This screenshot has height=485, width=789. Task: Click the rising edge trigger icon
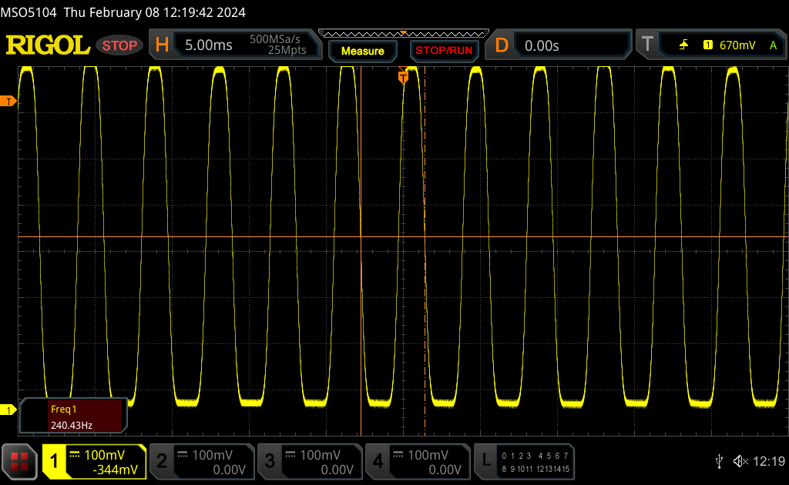683,45
